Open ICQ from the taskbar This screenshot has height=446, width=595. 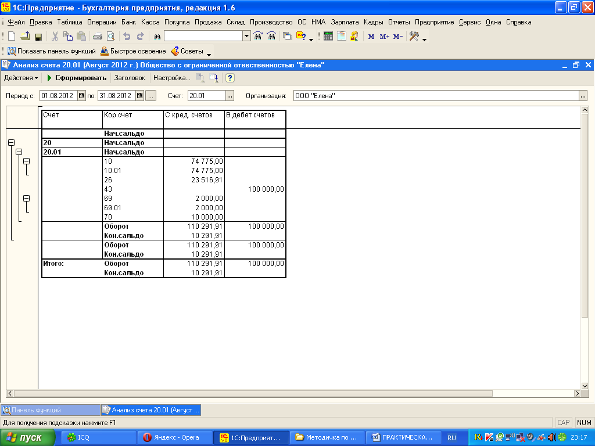[x=98, y=437]
